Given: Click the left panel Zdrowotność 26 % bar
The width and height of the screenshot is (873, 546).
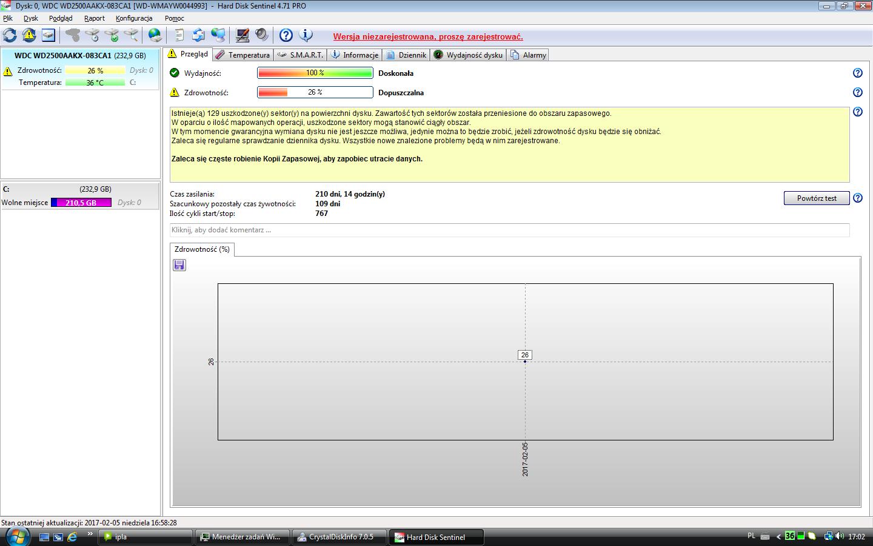Looking at the screenshot, I should point(95,70).
